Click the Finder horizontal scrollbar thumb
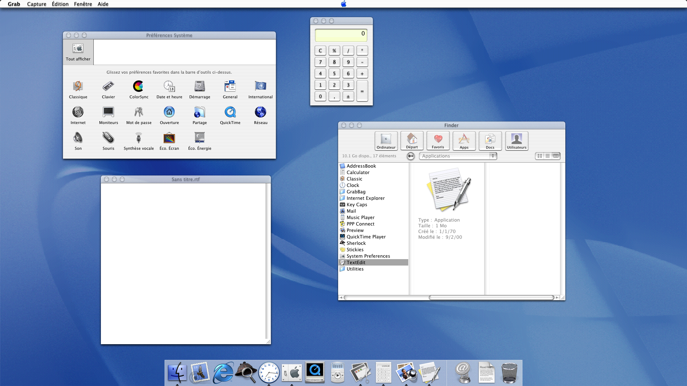The image size is (687, 386). coord(491,298)
